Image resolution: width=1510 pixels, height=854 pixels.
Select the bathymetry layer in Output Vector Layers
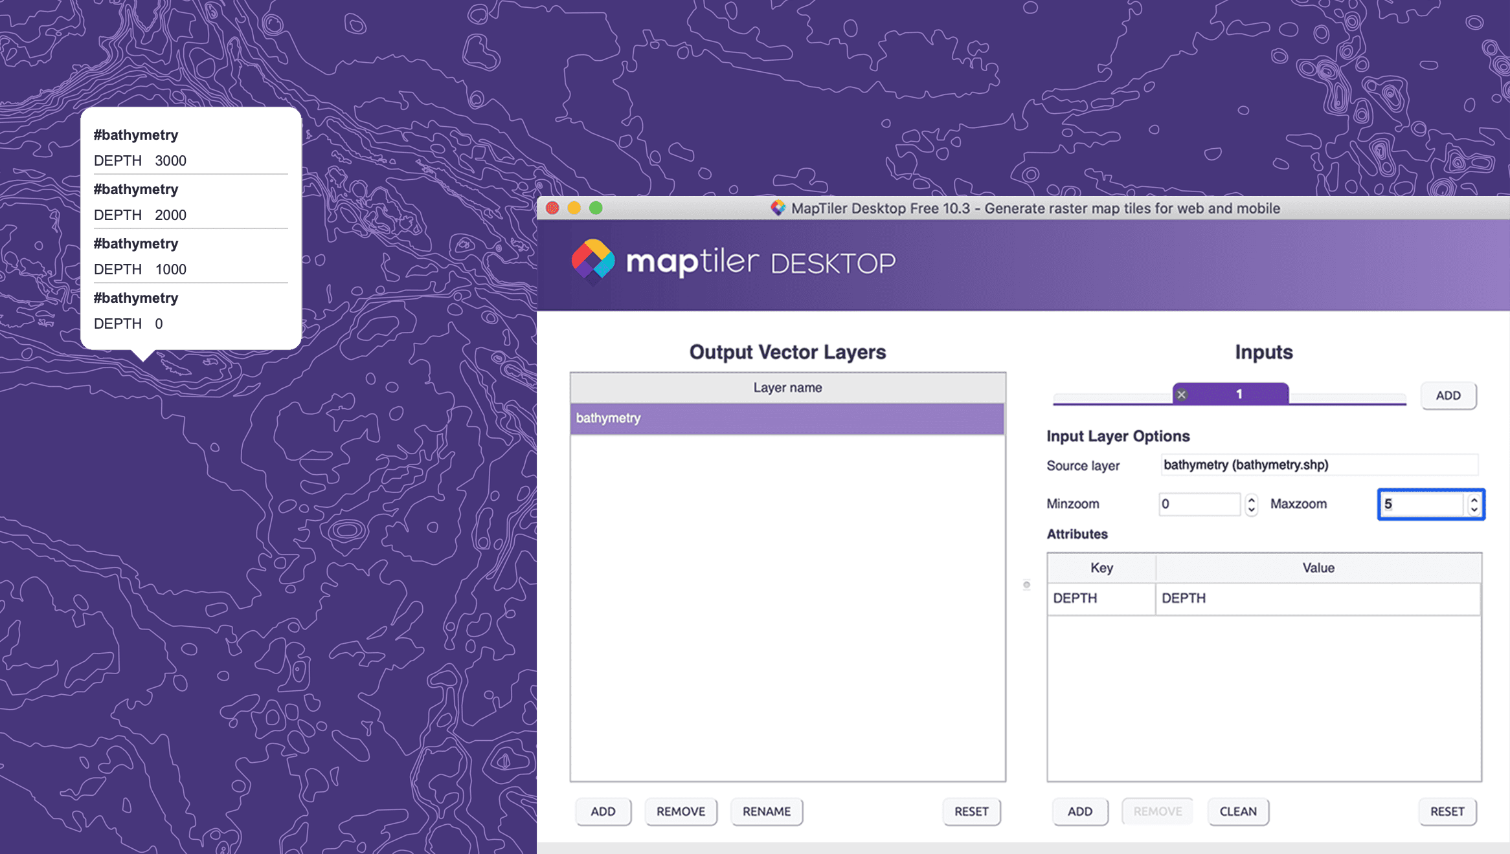point(787,418)
